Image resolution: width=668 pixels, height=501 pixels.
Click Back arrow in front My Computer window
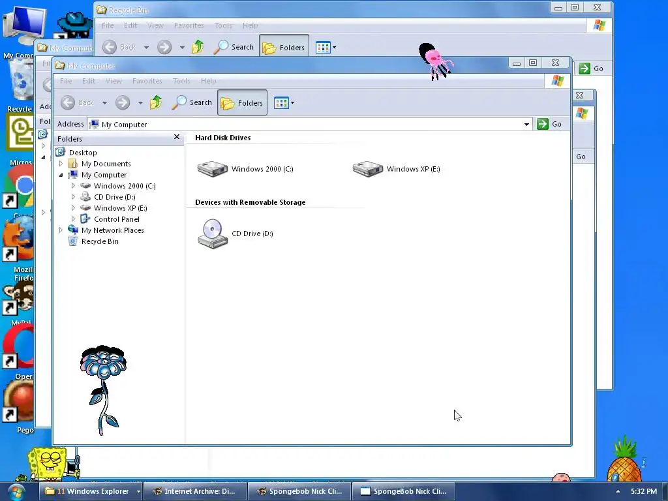tap(68, 102)
